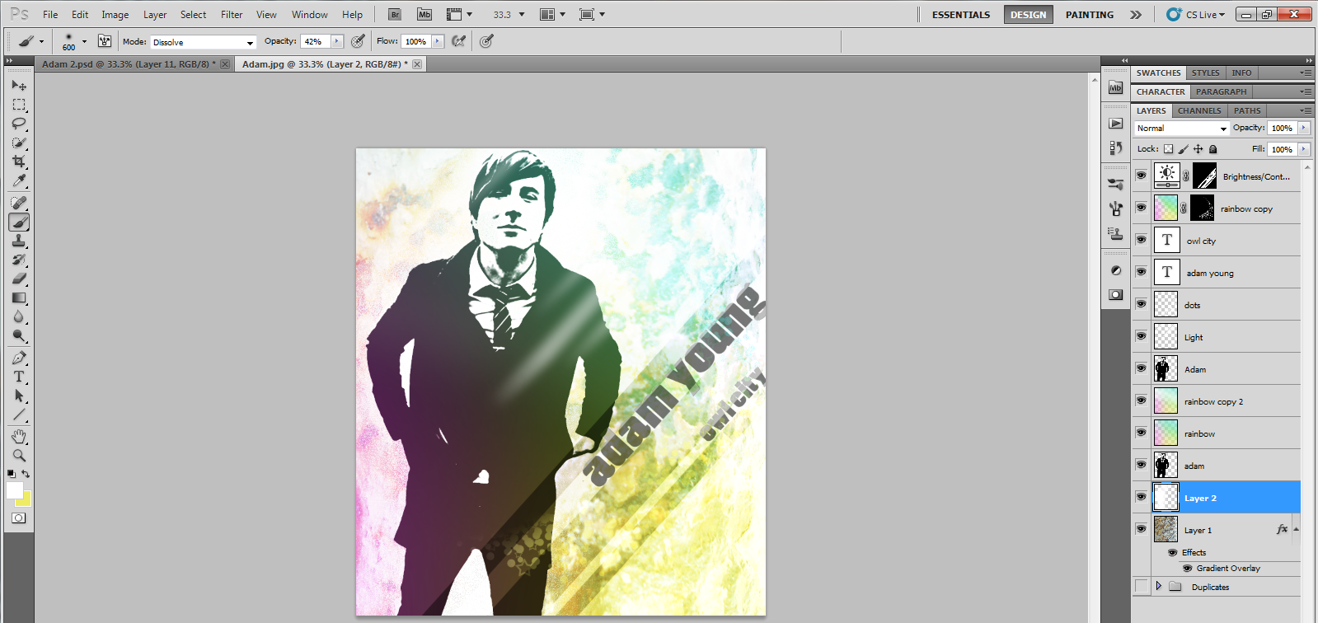This screenshot has width=1318, height=623.
Task: Select the Horizontal Type tool
Action: coord(19,377)
